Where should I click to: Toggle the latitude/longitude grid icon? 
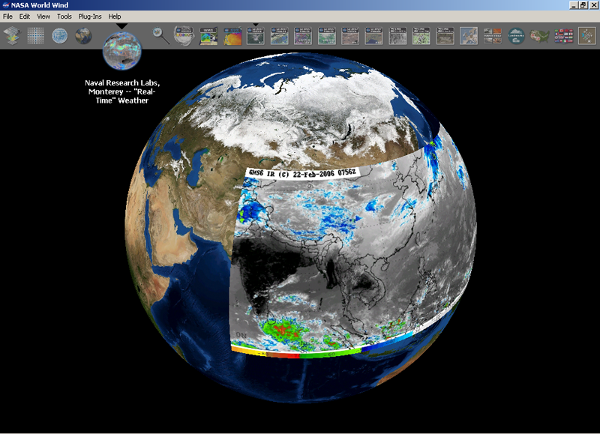click(x=35, y=36)
